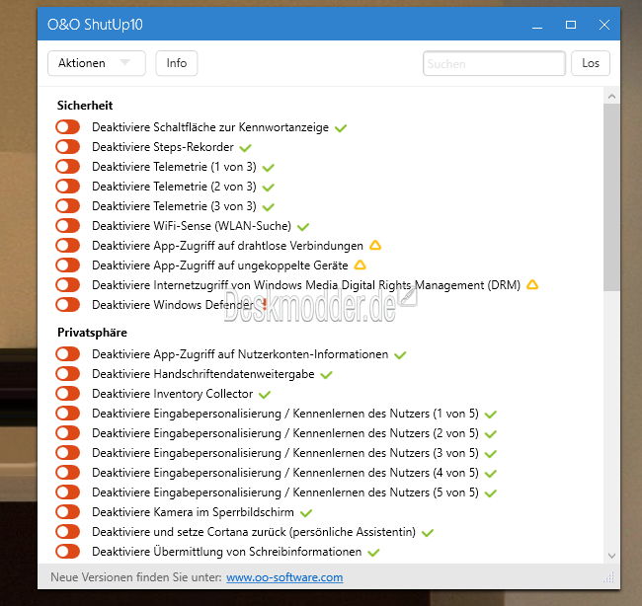642x606 pixels.
Task: Toggle Eingabepersonalisierung (5 von 5) switch
Action: 68,492
